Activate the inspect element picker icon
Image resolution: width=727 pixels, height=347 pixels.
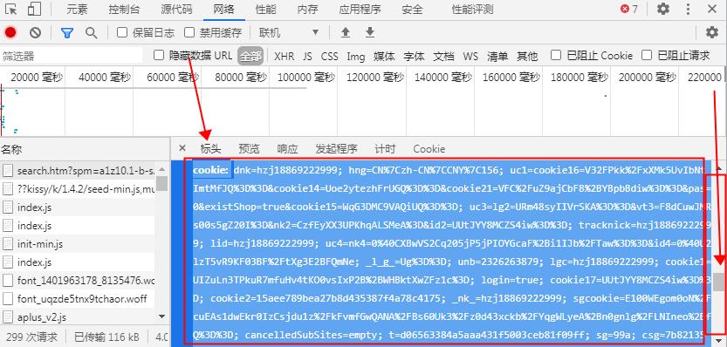[x=11, y=9]
